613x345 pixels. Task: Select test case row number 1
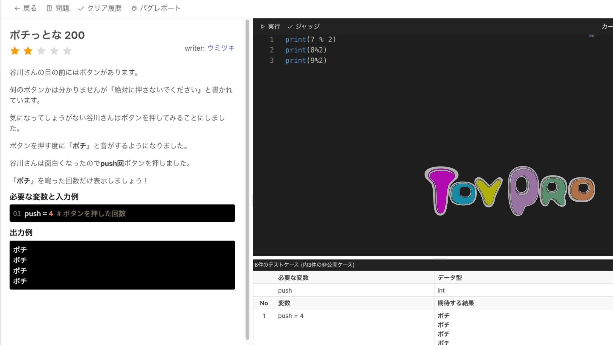pyautogui.click(x=264, y=316)
